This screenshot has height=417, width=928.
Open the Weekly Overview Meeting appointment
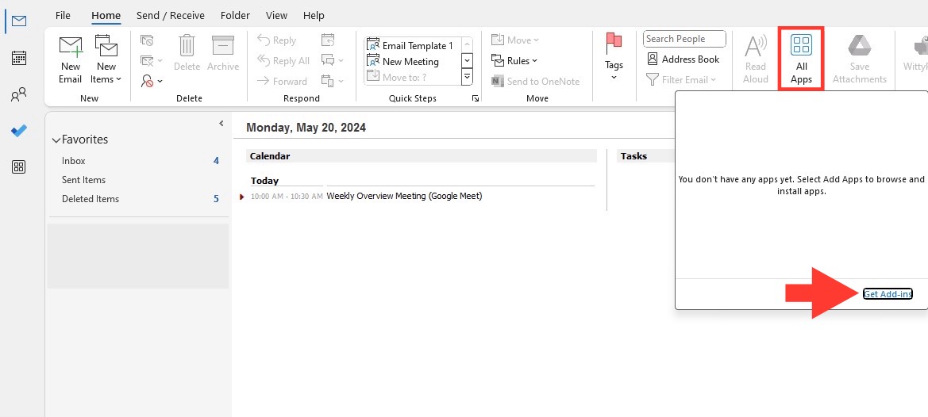click(404, 196)
